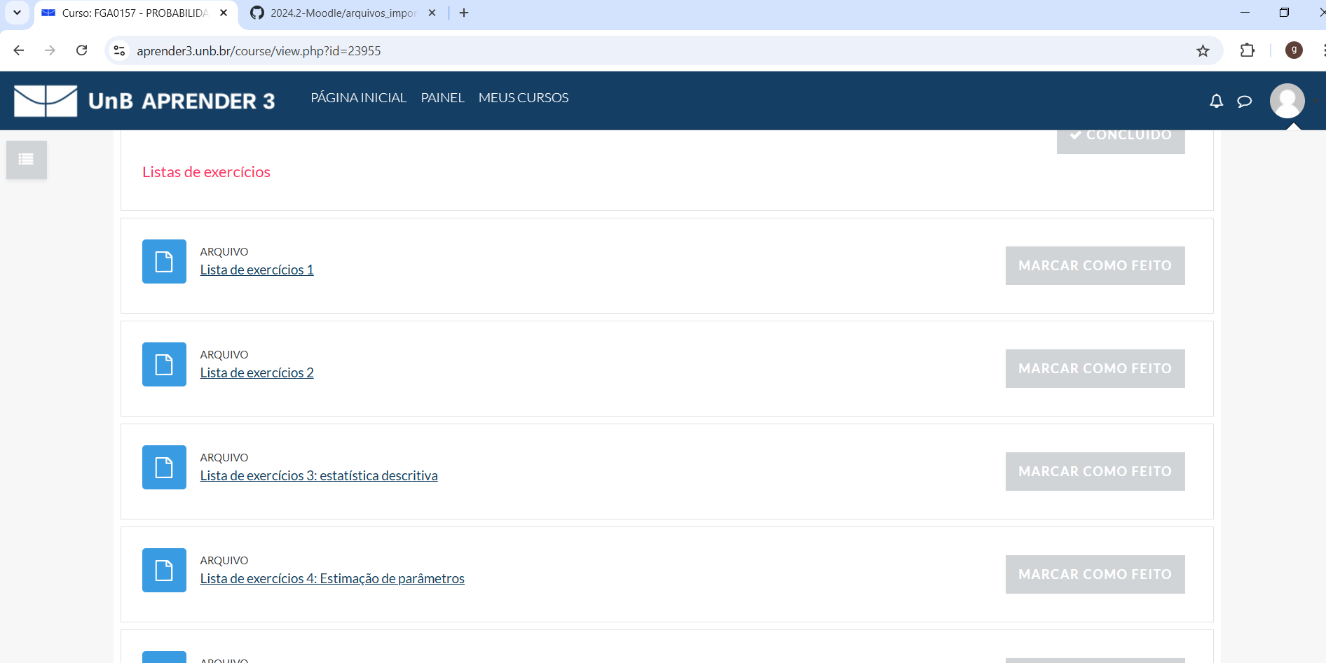Click the UnB APRENDER 3 title
1326x663 pixels.
(x=182, y=102)
